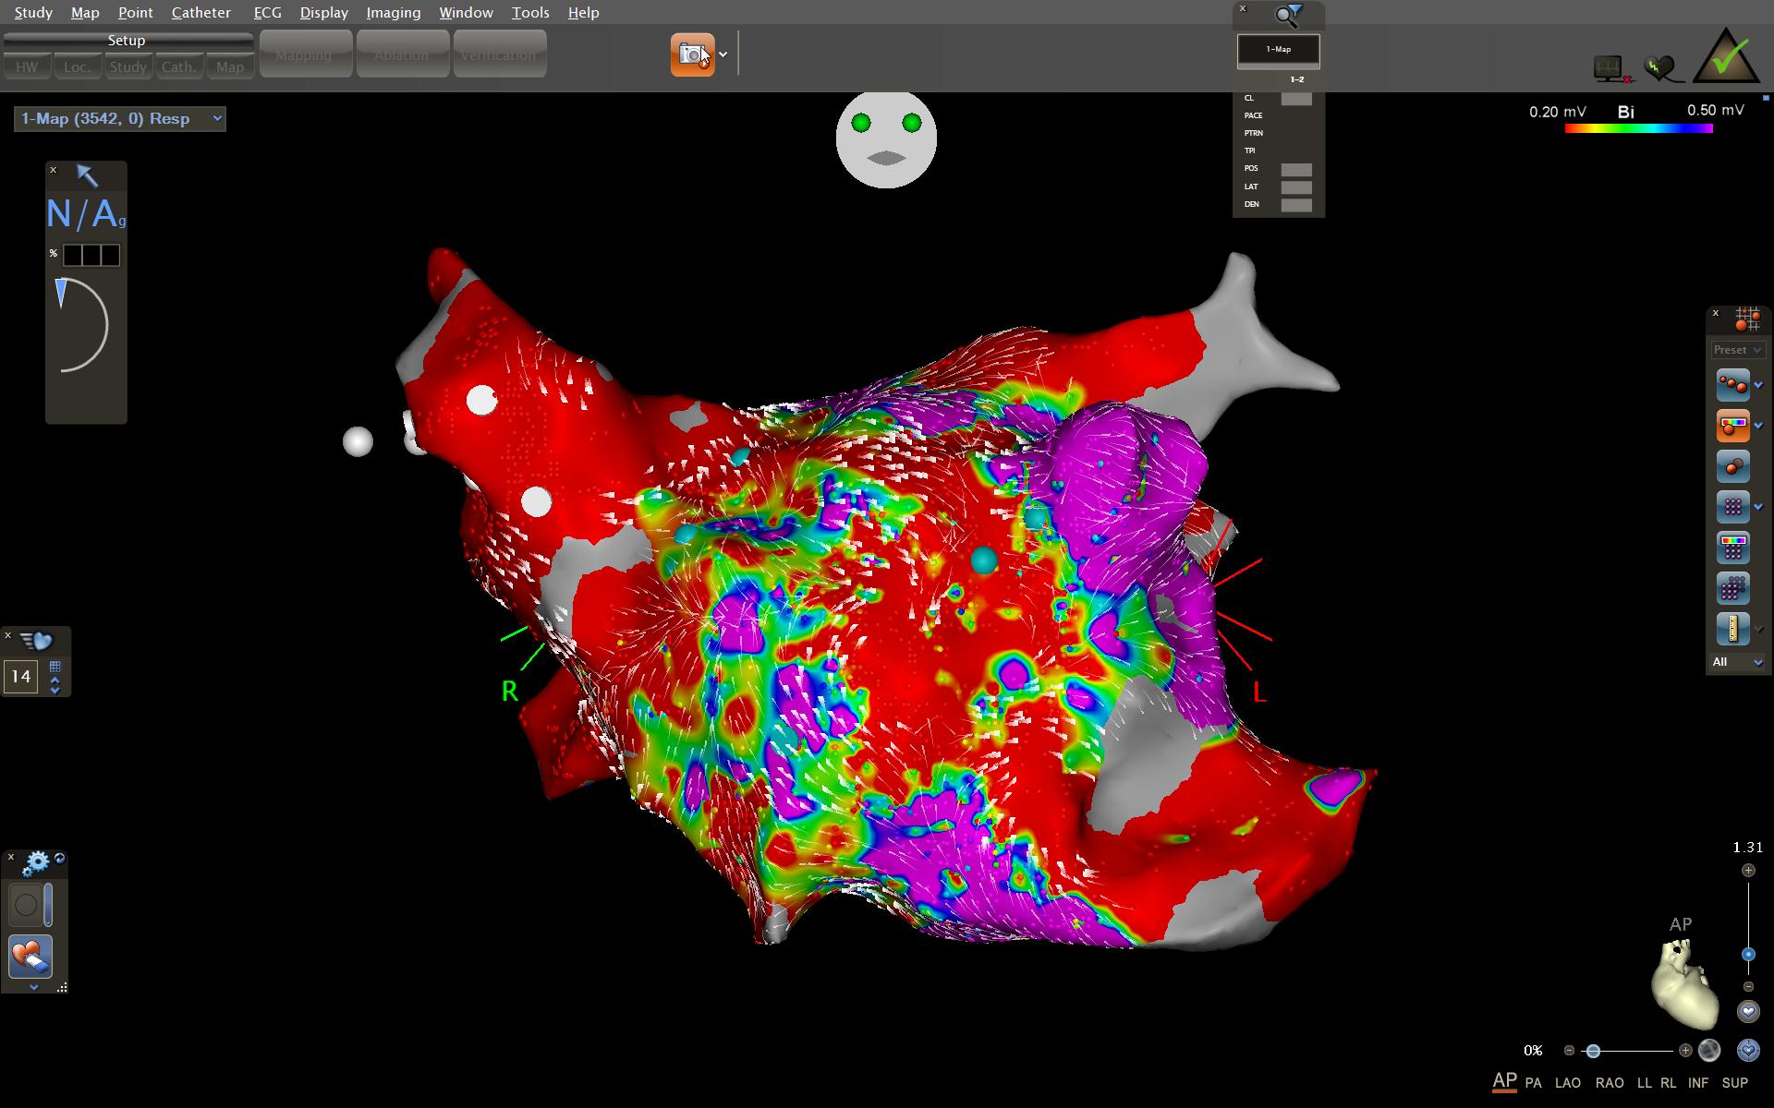Click the center-on-heart target icon
The image size is (1774, 1108).
pyautogui.click(x=1747, y=1050)
